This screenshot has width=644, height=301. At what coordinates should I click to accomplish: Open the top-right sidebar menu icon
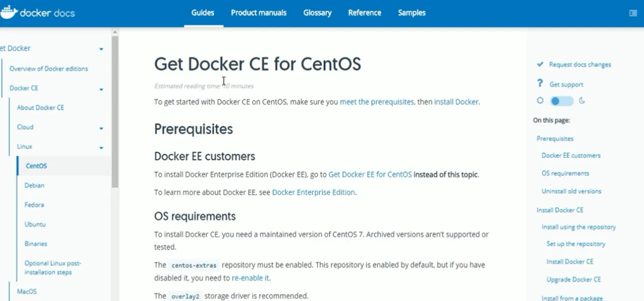coord(633,13)
